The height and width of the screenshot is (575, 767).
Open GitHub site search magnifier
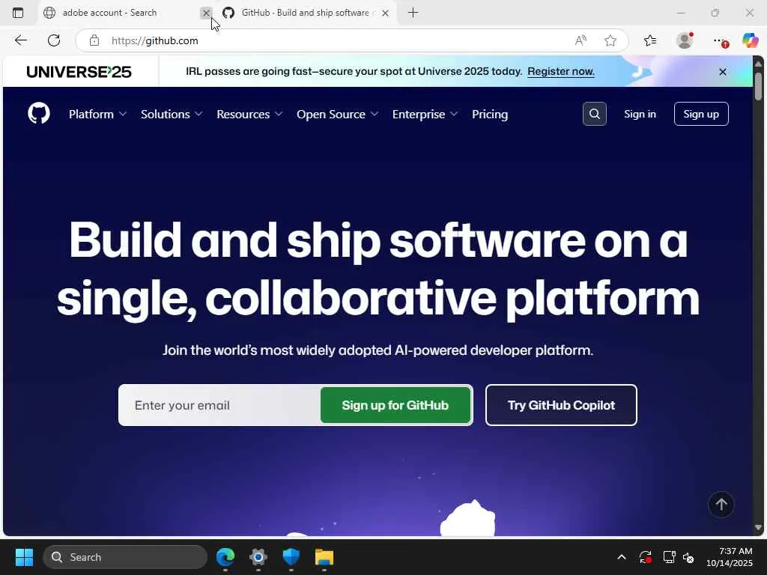coord(594,114)
